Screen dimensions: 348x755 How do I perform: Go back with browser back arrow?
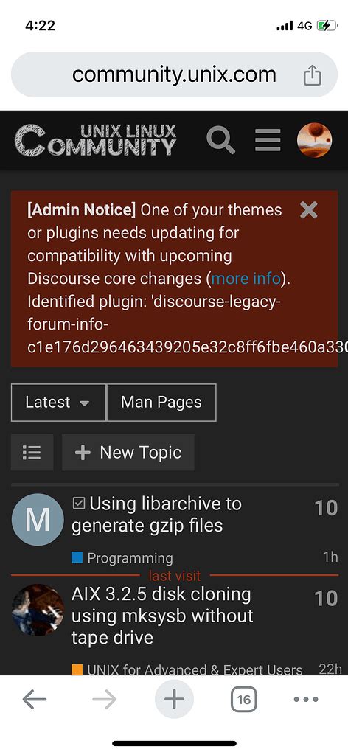[x=35, y=700]
